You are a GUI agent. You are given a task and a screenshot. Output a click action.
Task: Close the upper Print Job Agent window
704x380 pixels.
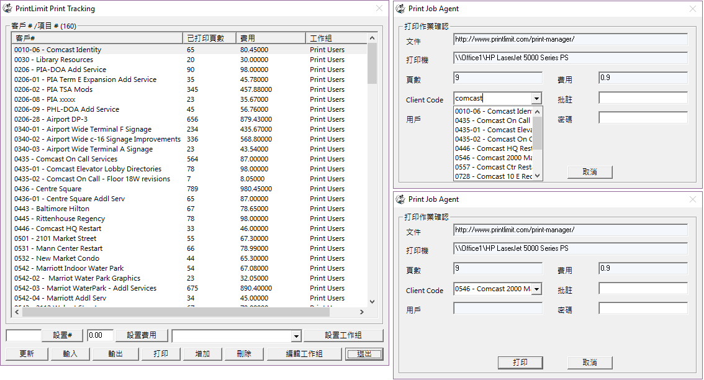693,9
